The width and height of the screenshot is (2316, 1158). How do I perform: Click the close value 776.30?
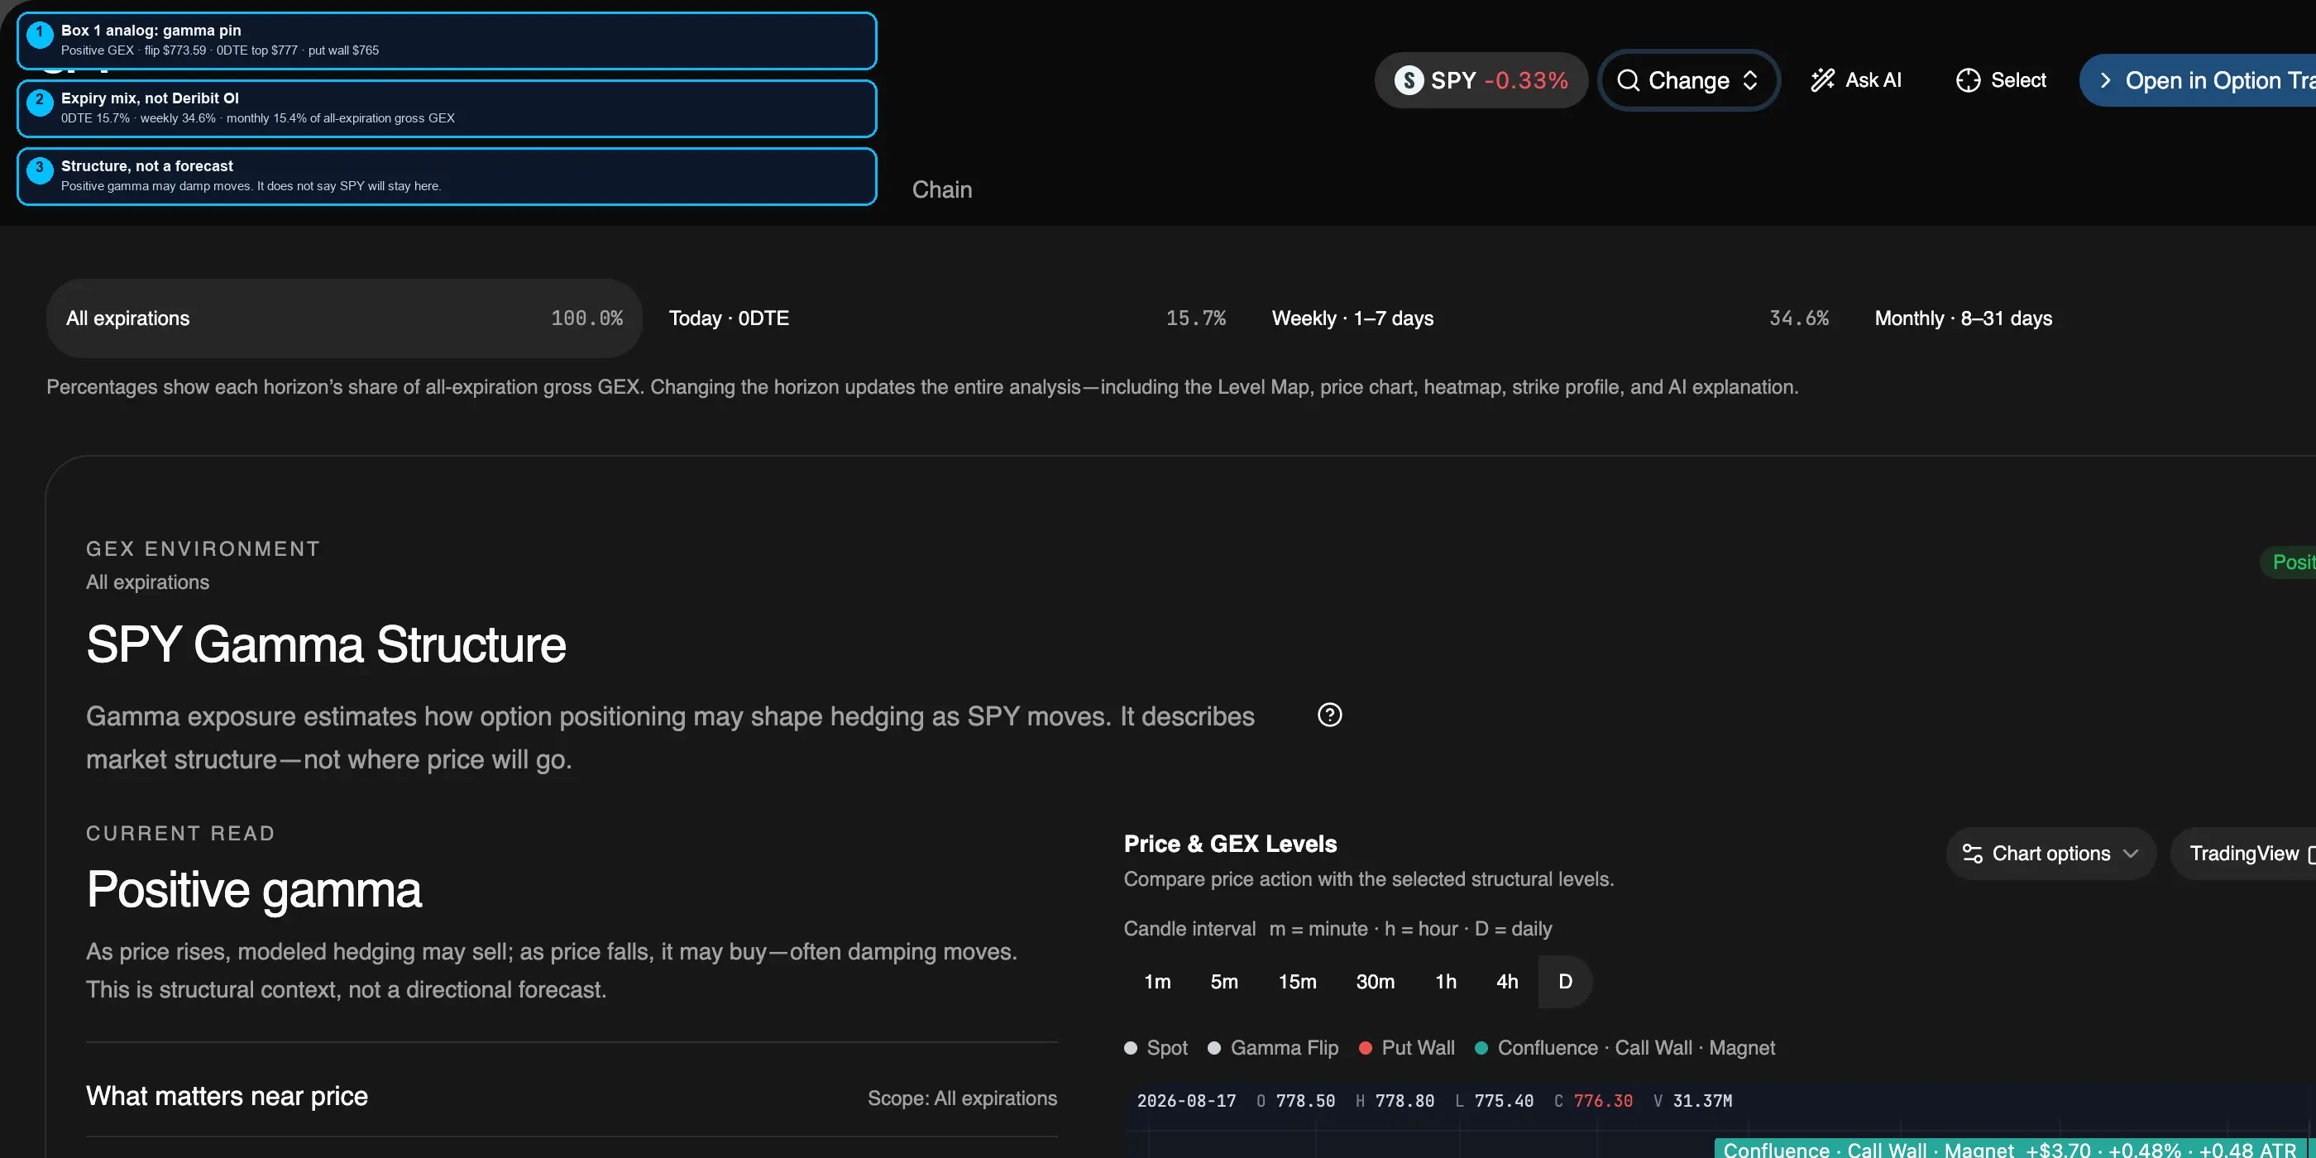click(1602, 1100)
